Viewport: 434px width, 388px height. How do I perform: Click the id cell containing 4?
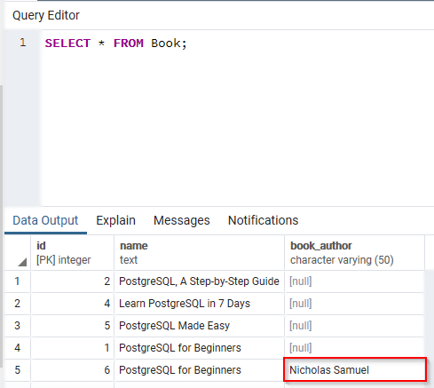coord(73,304)
